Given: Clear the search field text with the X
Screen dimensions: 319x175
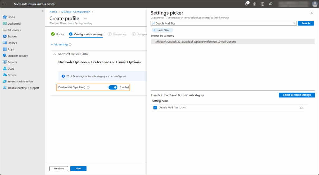Looking at the screenshot, I should [294, 23].
